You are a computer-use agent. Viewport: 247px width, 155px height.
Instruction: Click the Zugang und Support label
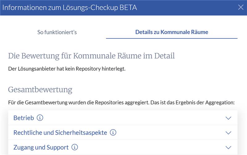[x=41, y=147]
